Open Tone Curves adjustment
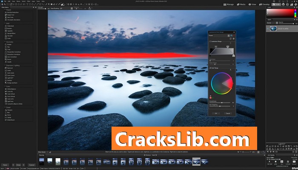Viewport: 298px width, 170px height. click(x=11, y=75)
